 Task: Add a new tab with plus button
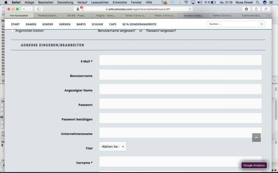269,16
